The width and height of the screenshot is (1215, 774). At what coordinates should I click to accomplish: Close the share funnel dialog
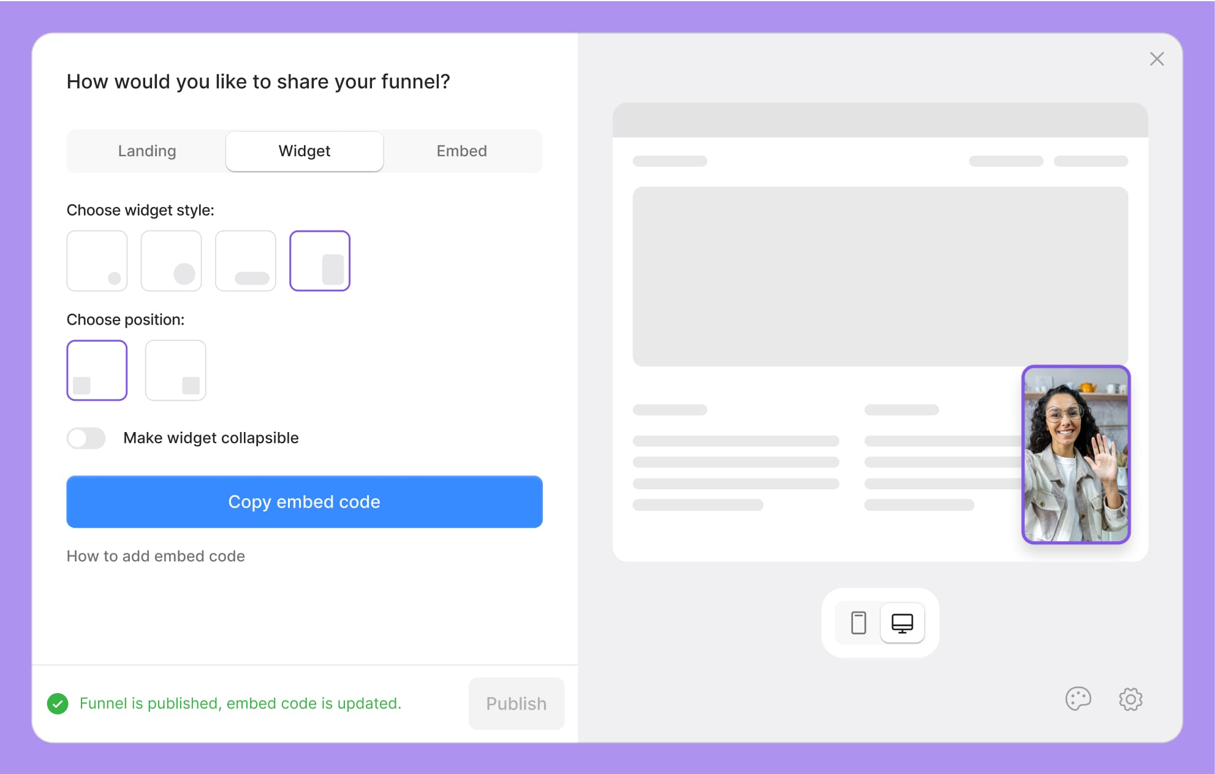pyautogui.click(x=1157, y=59)
